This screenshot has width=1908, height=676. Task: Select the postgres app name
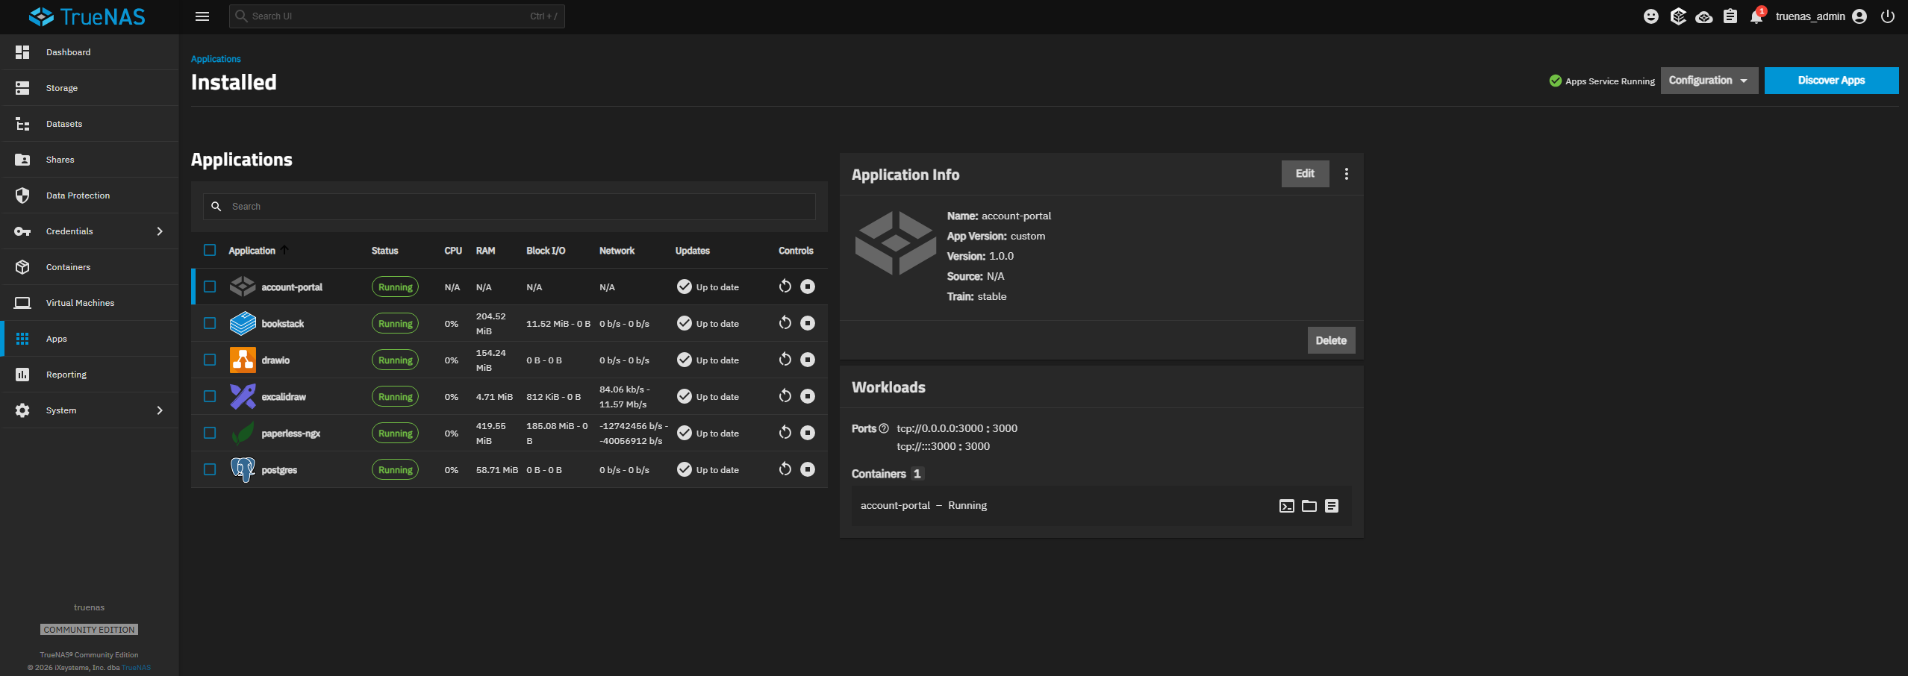click(279, 470)
